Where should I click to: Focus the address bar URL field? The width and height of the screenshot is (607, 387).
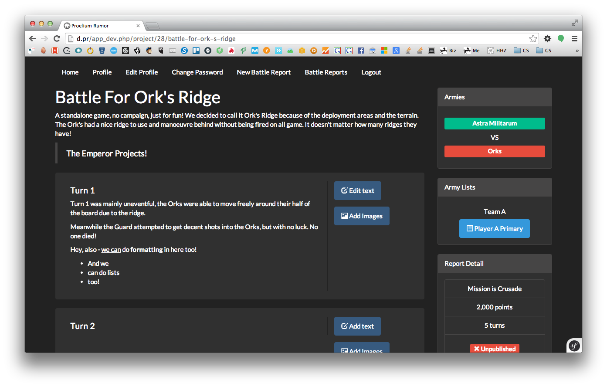[302, 39]
